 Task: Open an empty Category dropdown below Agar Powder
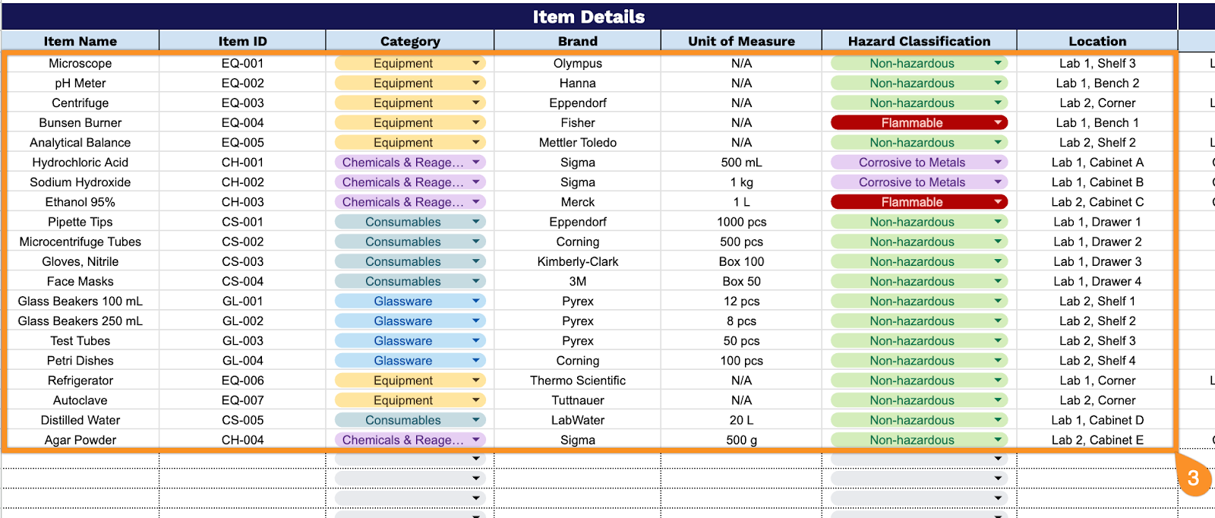tap(475, 459)
